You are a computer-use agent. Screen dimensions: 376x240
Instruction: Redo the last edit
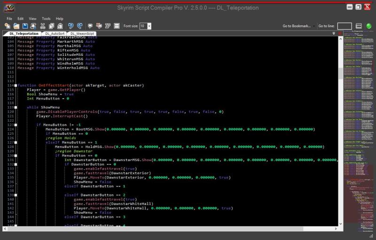79,26
